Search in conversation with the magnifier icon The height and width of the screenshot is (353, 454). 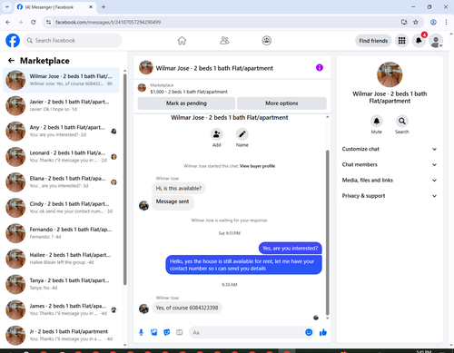(402, 121)
